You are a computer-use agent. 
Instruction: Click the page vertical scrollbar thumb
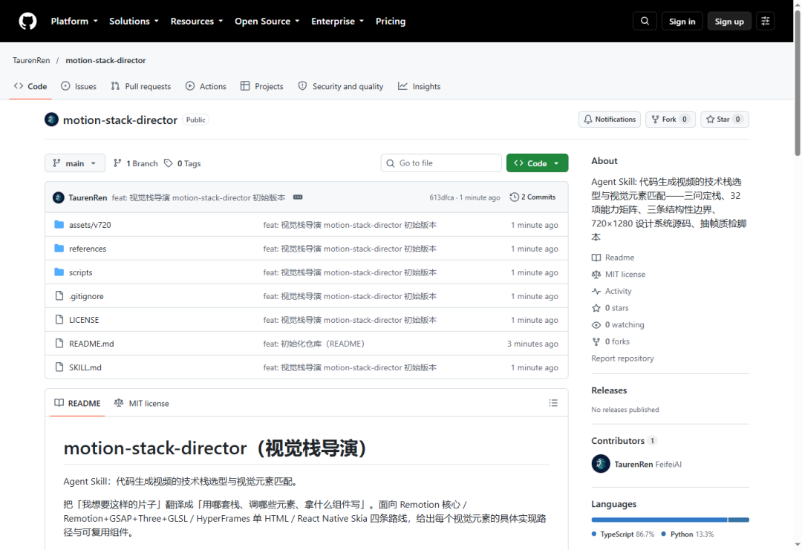click(x=798, y=82)
